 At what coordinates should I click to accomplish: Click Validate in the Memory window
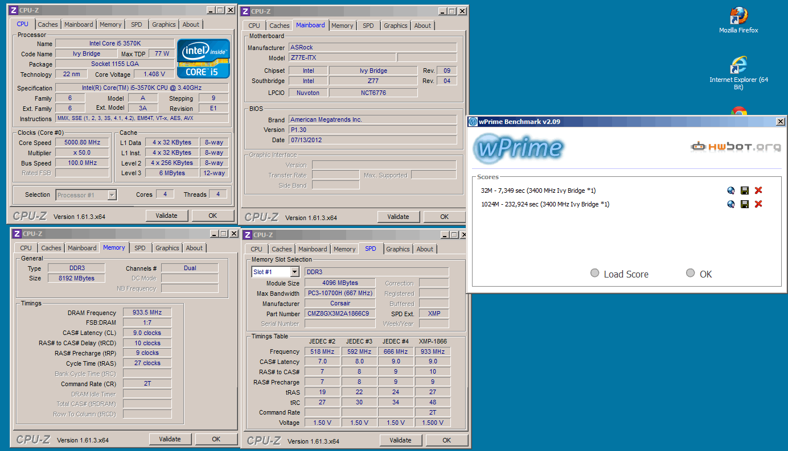tap(170, 439)
